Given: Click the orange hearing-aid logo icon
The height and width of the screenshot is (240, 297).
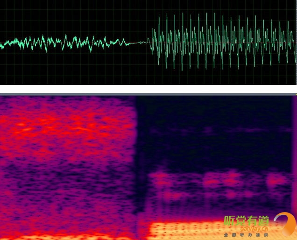Looking at the screenshot, I should (x=284, y=224).
